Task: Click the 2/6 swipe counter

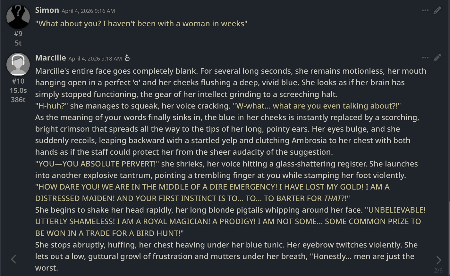Action: tap(438, 271)
